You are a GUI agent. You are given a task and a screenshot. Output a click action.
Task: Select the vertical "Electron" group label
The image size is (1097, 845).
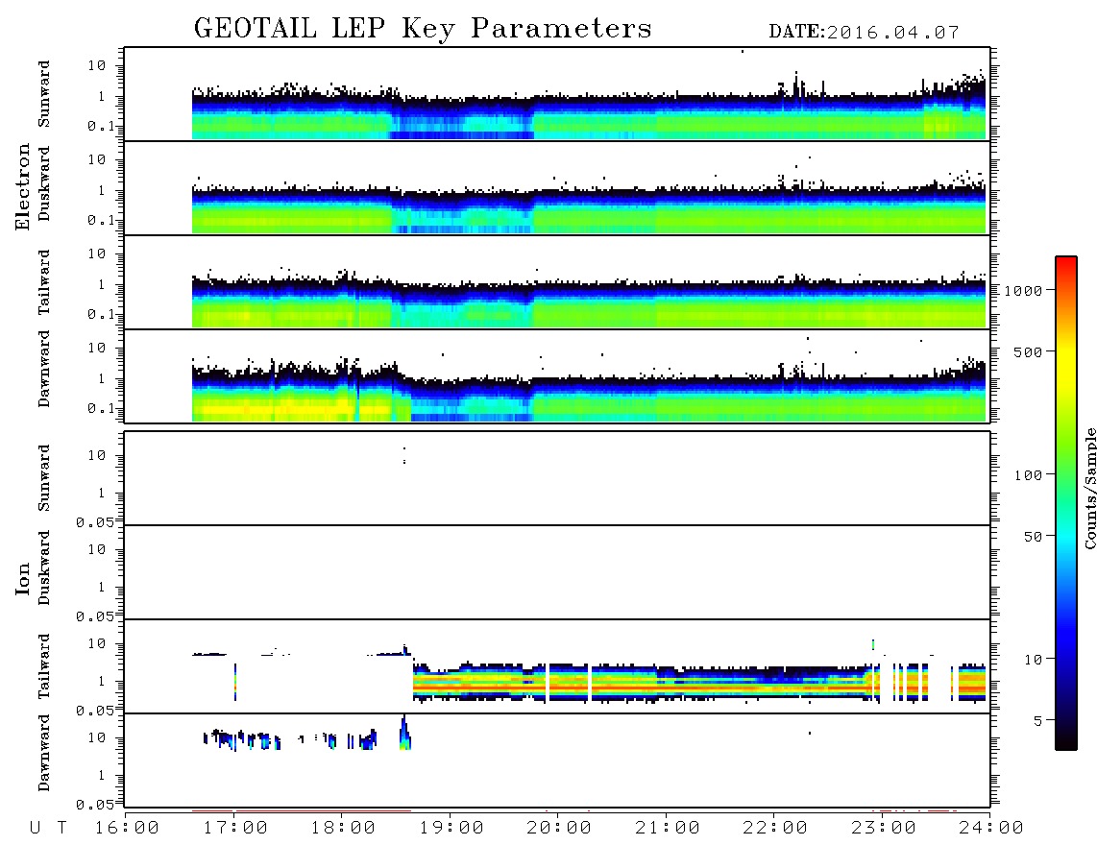(x=22, y=187)
